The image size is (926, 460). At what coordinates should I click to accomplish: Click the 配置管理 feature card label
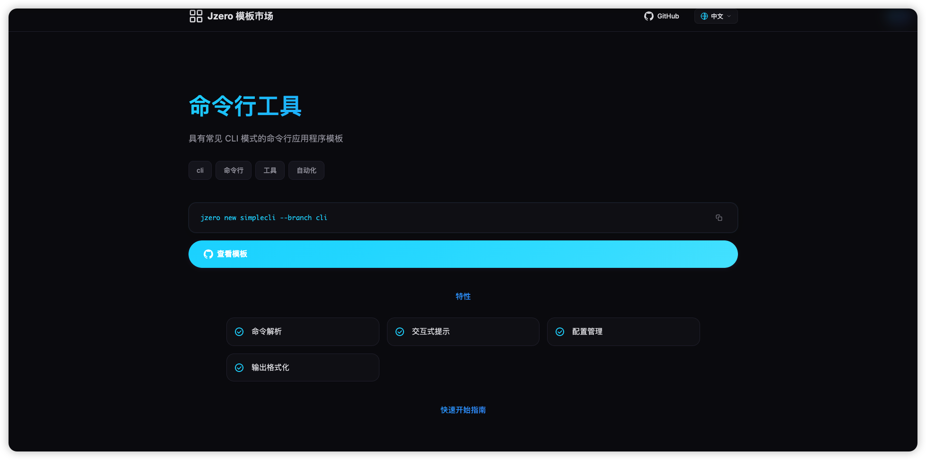(x=587, y=332)
